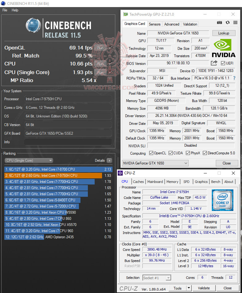Switch to the Bench tab in CPU-Z
Image resolution: width=242 pixels, height=293 pixels.
(x=215, y=182)
